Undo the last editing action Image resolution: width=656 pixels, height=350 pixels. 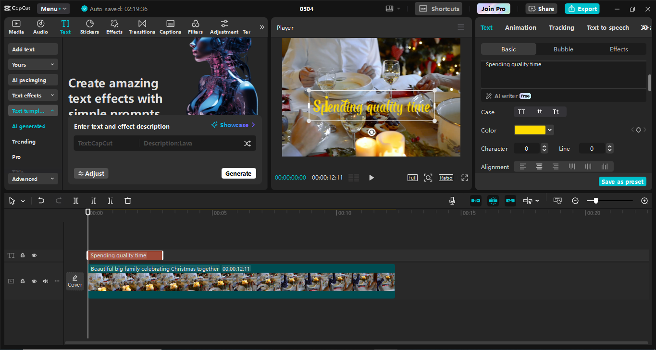pos(41,201)
